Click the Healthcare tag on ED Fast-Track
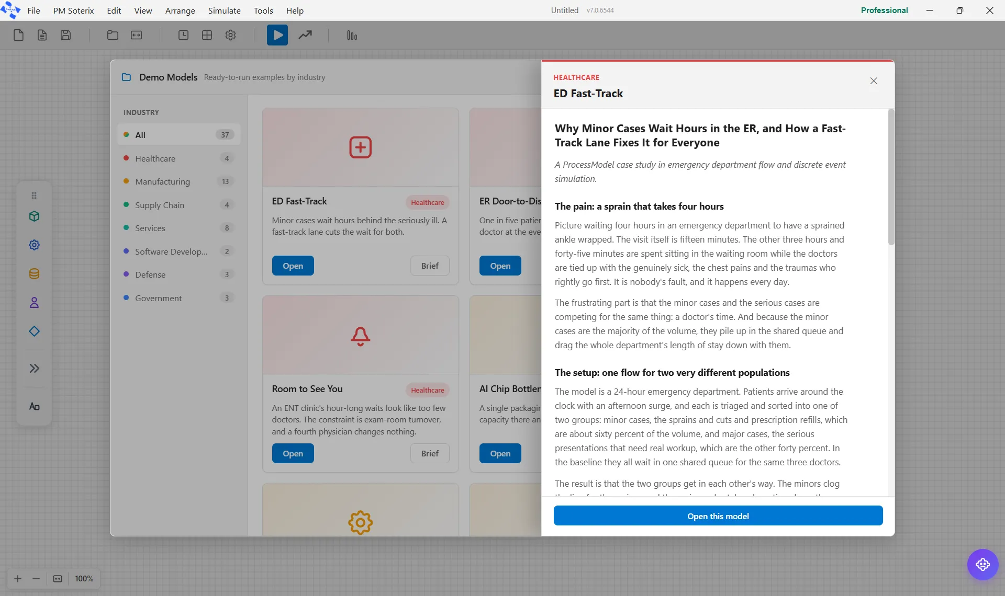This screenshot has width=1005, height=596. (x=427, y=202)
